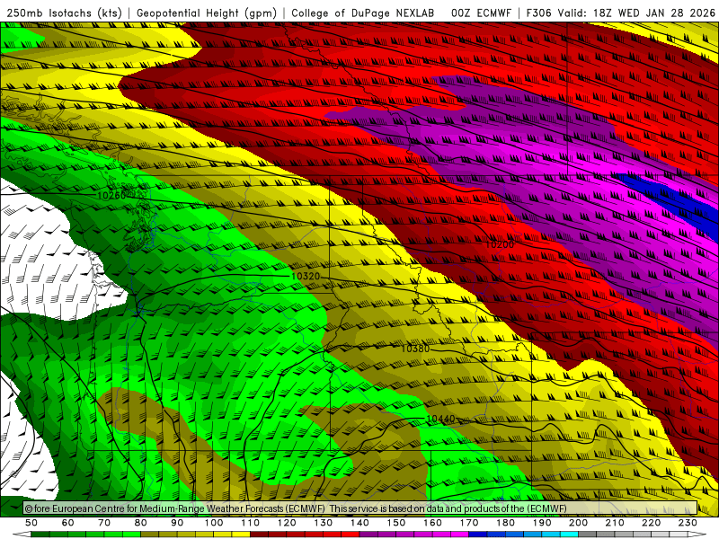Click the 190 value on the color scale
719x539 pixels.
pyautogui.click(x=542, y=523)
